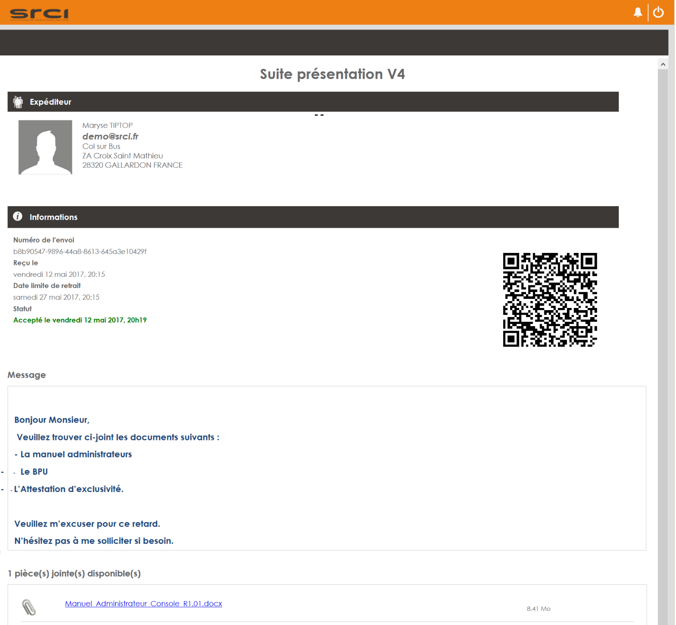Open the notifications bell
676x625 pixels.
tap(637, 12)
